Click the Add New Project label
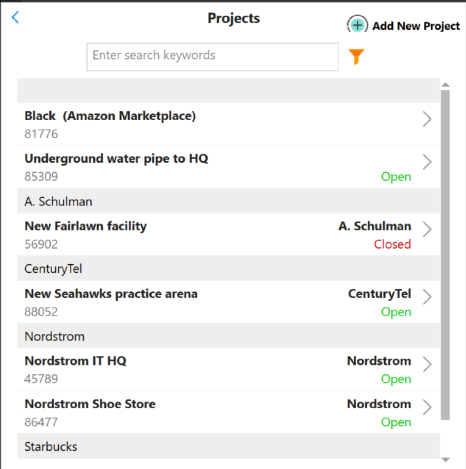The height and width of the screenshot is (469, 466). click(x=416, y=26)
